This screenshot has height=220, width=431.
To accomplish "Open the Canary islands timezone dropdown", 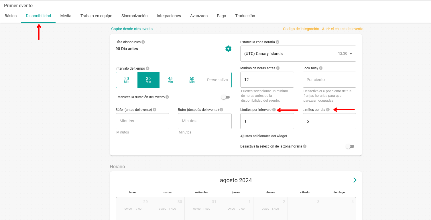I will click(x=298, y=54).
